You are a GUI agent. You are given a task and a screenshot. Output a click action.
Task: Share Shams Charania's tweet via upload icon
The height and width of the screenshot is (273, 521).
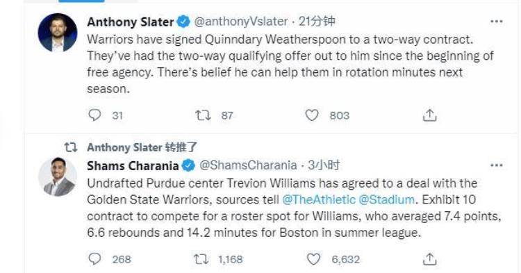point(429,258)
